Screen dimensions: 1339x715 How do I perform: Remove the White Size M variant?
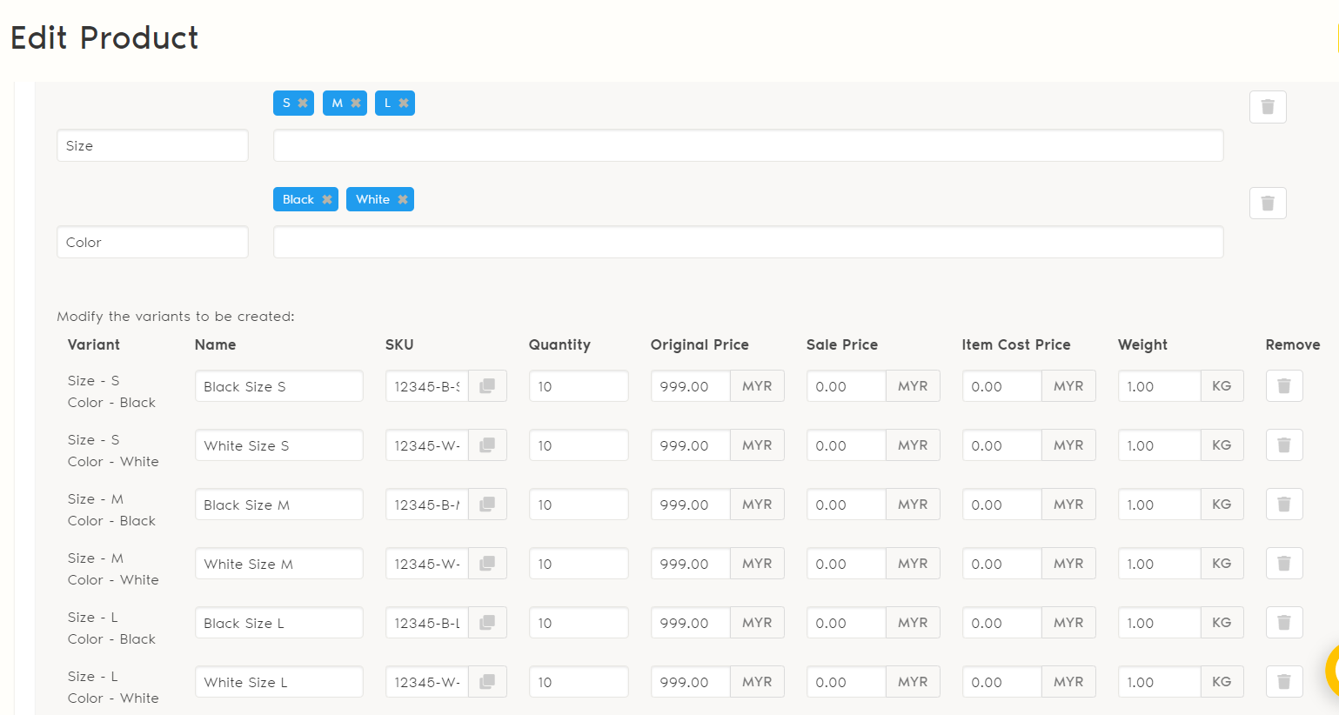click(1283, 564)
